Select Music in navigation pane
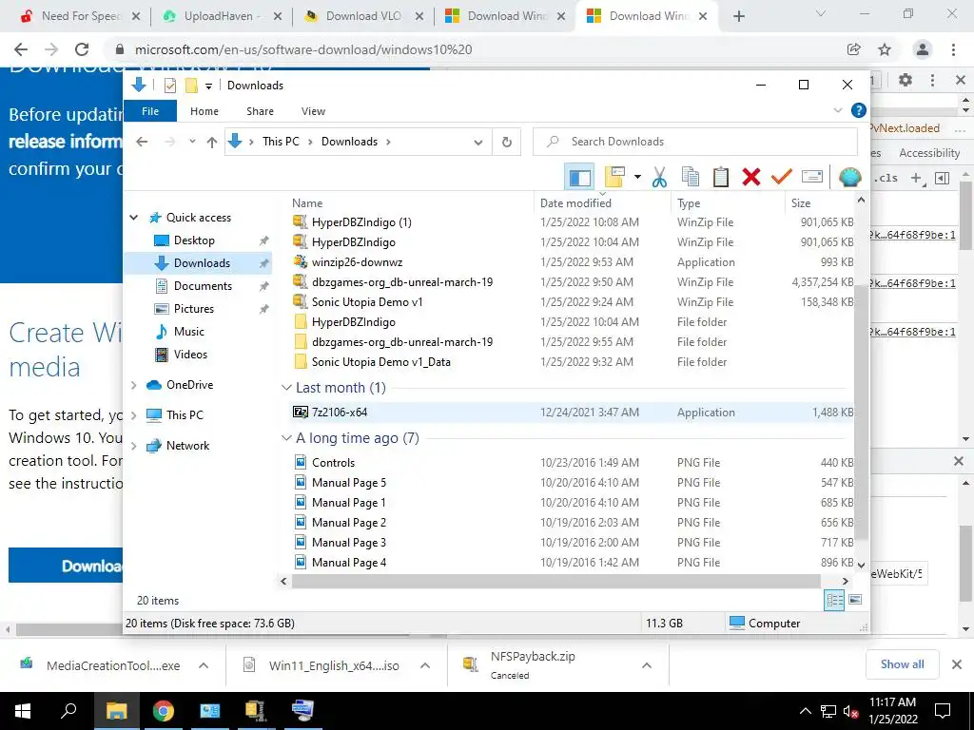Screen dimensions: 974x730 point(189,332)
